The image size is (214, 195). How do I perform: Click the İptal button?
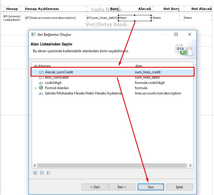pyautogui.click(x=180, y=187)
